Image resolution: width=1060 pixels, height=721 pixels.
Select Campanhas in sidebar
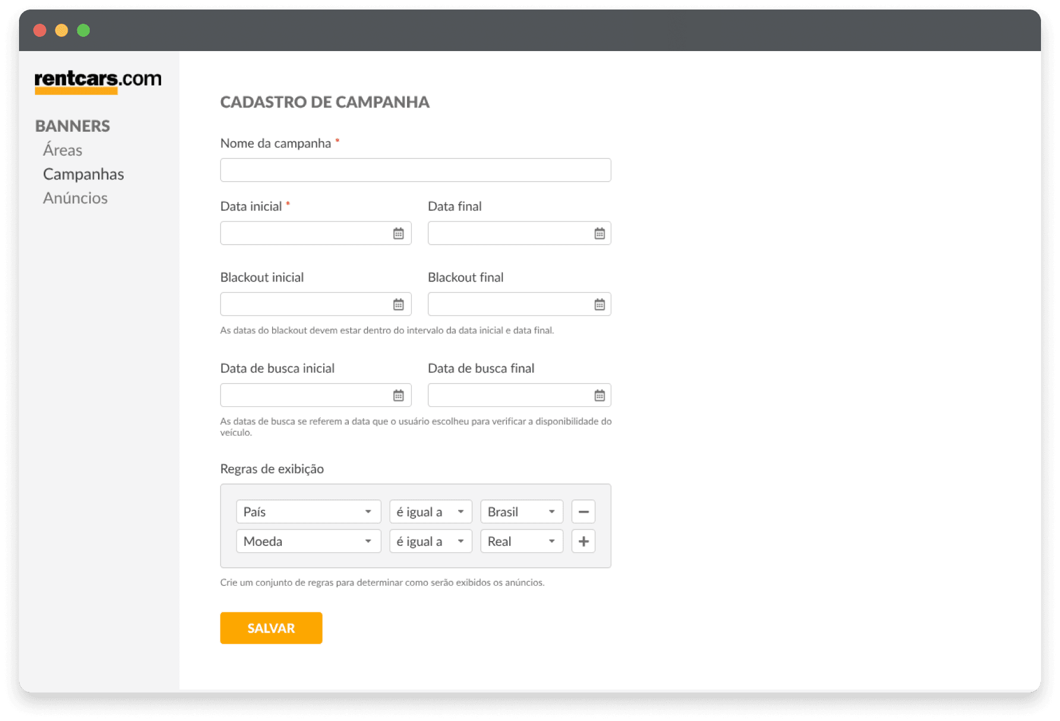coord(83,174)
